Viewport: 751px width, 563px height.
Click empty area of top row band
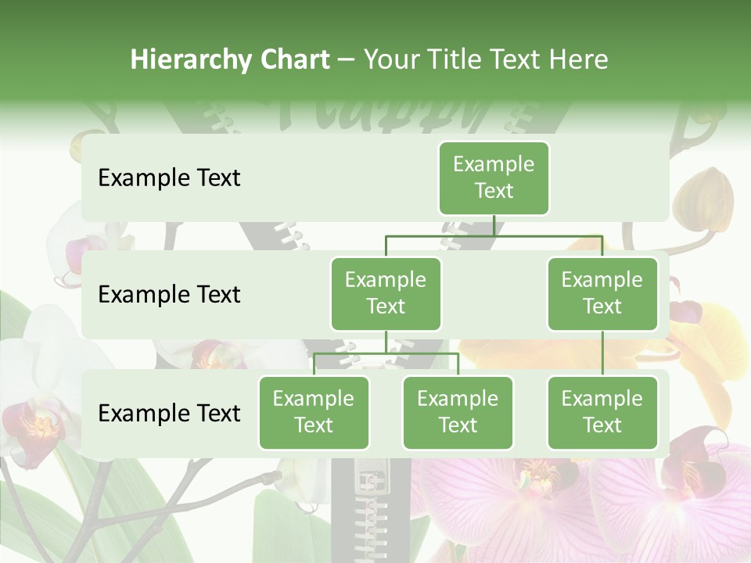[329, 178]
